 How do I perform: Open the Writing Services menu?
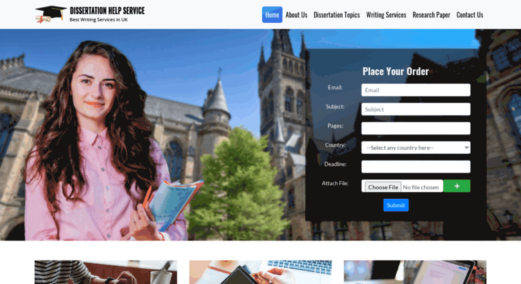coord(386,15)
